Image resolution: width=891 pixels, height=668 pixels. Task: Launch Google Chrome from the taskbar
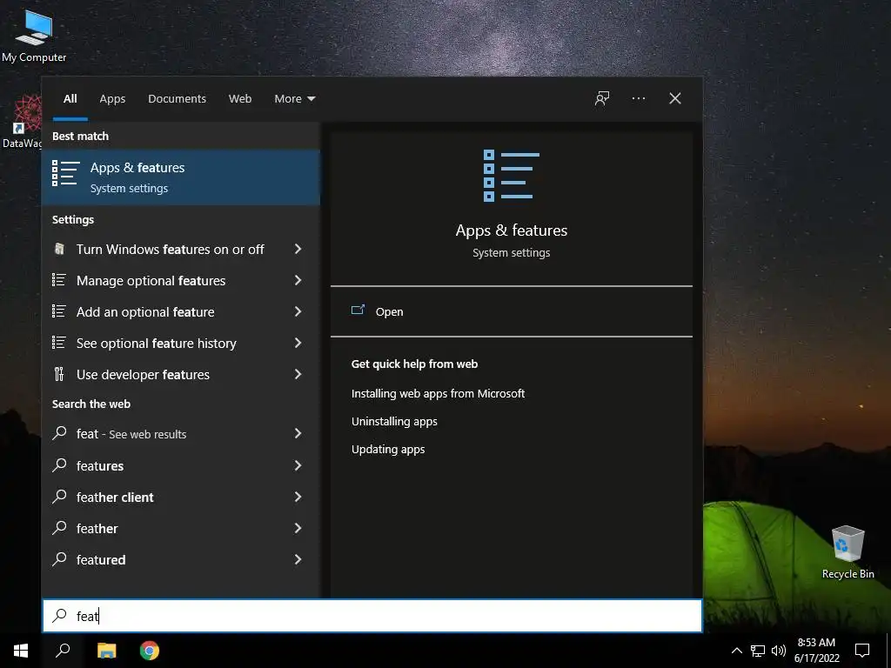click(x=150, y=651)
